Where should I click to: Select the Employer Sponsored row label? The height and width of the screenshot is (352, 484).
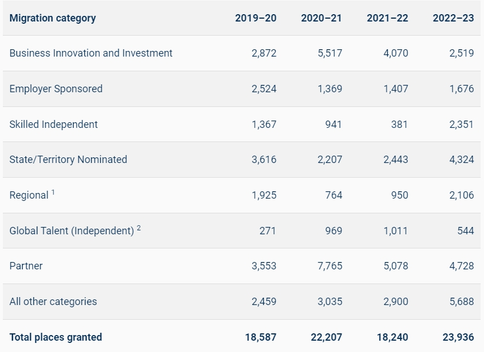coord(56,89)
